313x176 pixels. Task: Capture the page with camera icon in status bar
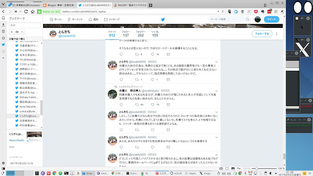click(221, 169)
